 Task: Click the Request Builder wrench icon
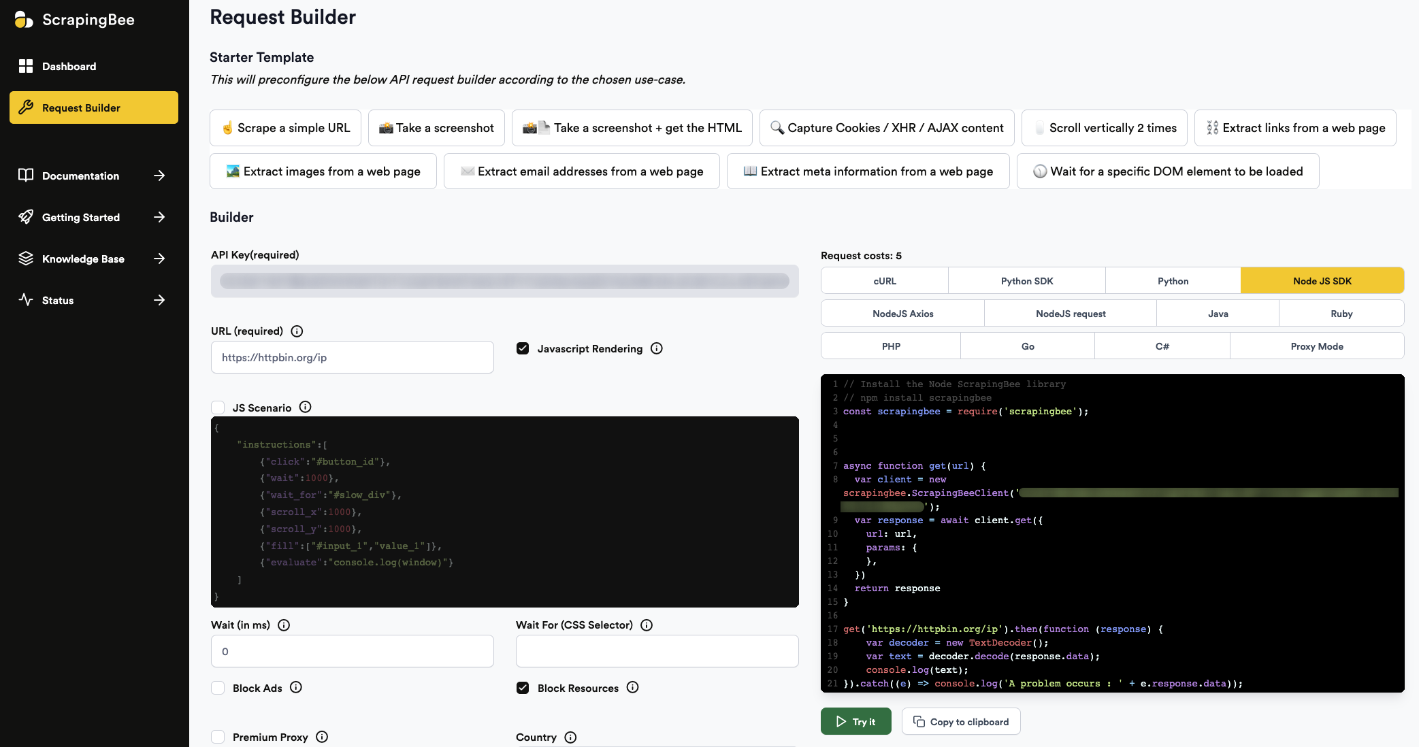(27, 107)
